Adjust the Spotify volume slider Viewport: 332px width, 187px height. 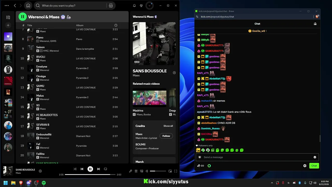click(158, 171)
